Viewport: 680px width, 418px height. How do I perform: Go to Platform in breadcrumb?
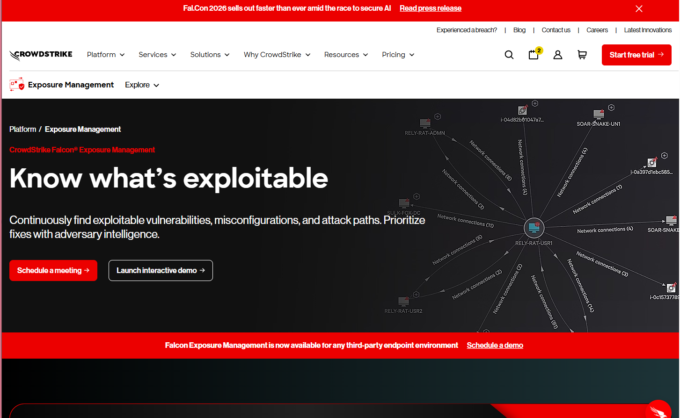pos(22,129)
